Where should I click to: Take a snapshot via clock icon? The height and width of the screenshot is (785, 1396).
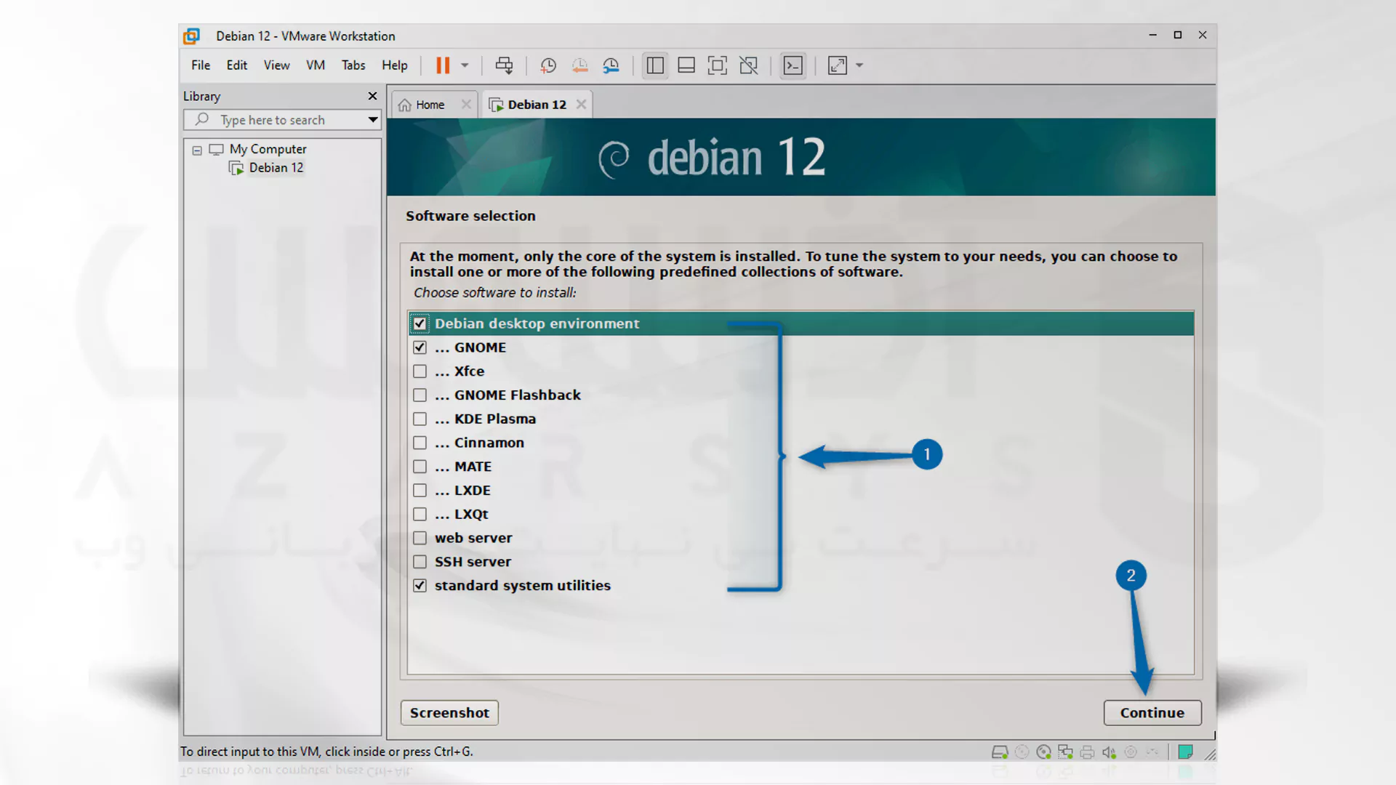(548, 65)
